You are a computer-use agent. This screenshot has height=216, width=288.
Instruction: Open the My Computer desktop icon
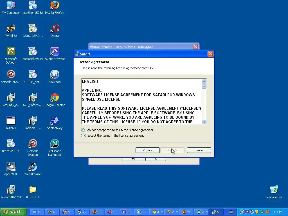[11, 8]
